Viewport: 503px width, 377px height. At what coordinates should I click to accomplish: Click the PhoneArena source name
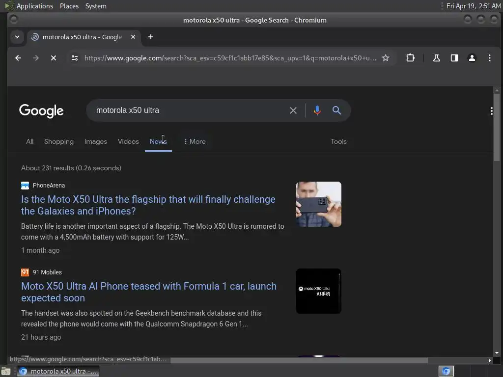[x=49, y=185]
